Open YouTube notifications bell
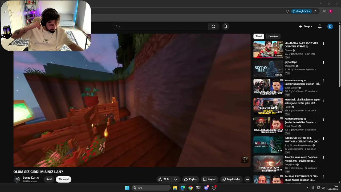Image resolution: width=341 pixels, height=192 pixels. click(320, 26)
